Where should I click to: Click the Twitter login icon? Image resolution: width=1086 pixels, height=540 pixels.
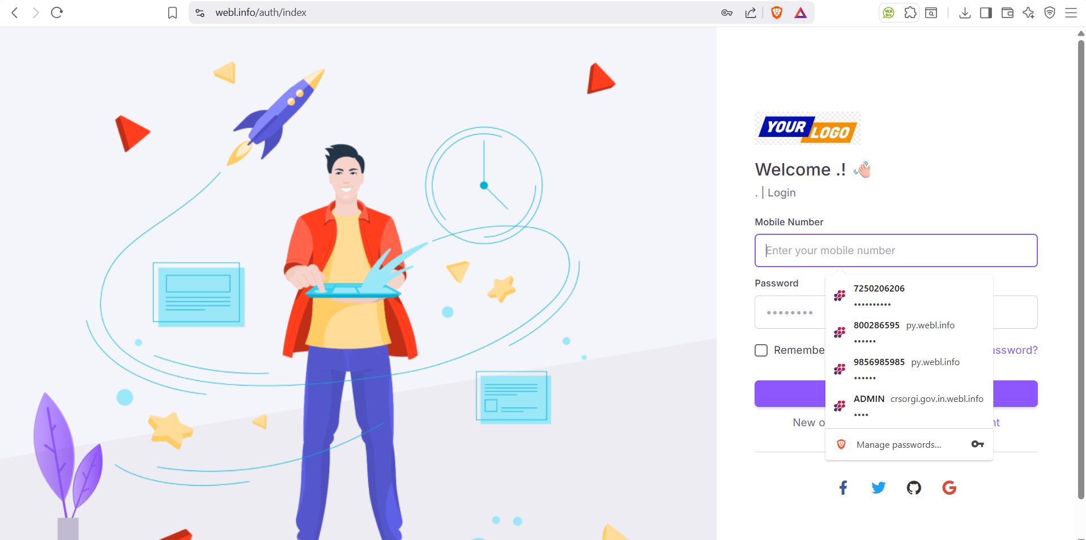(878, 487)
